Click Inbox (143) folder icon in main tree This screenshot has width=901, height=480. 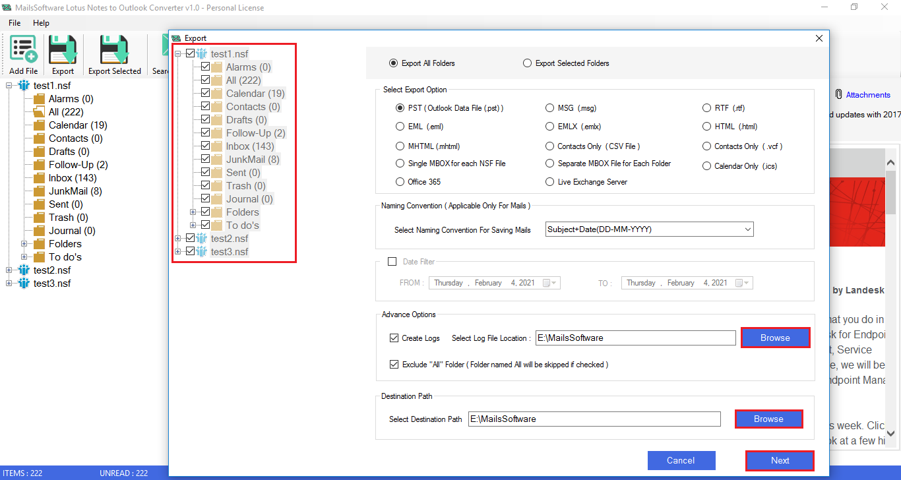point(39,178)
